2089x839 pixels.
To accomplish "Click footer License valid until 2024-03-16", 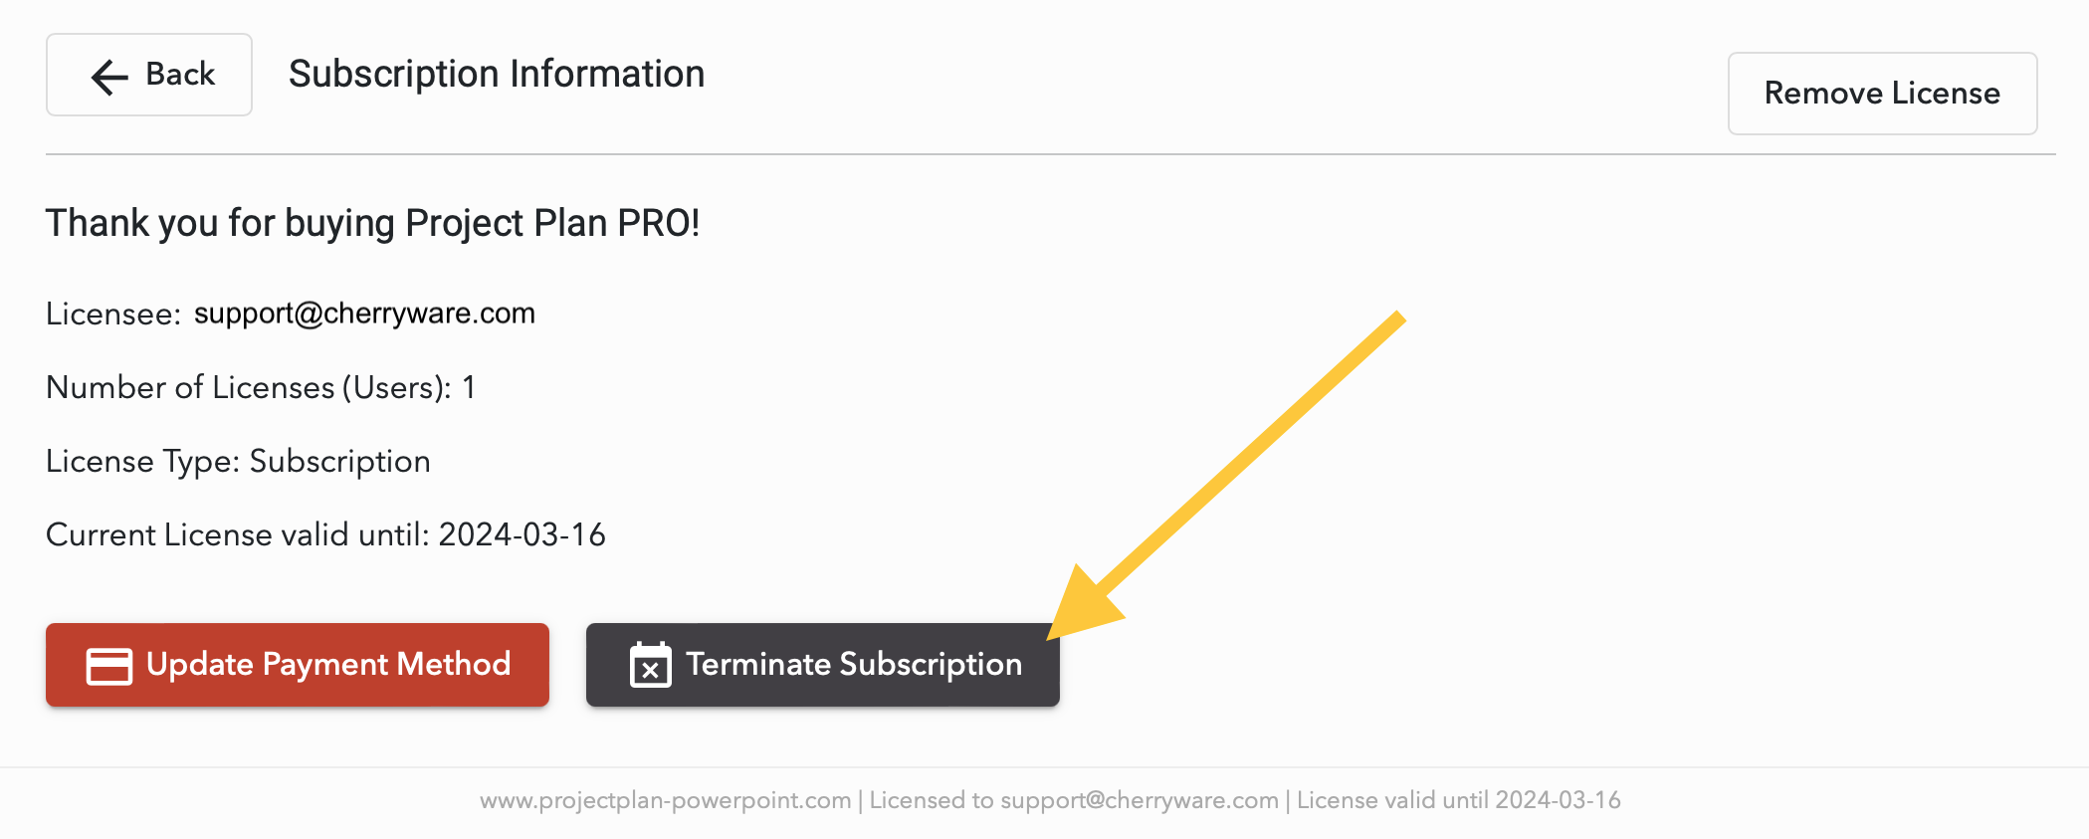I will (x=1458, y=800).
